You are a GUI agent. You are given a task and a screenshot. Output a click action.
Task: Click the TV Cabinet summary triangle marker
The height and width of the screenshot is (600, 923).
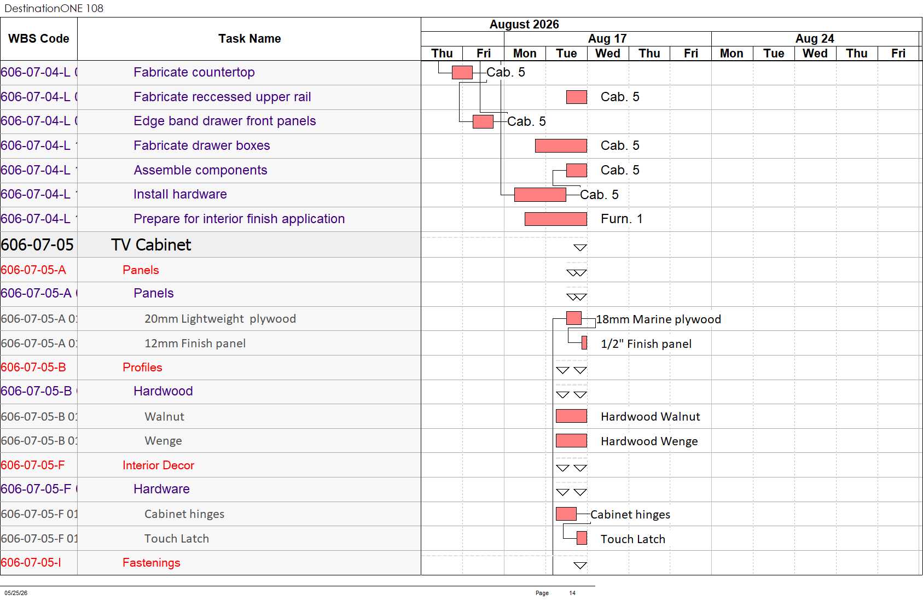click(x=580, y=248)
